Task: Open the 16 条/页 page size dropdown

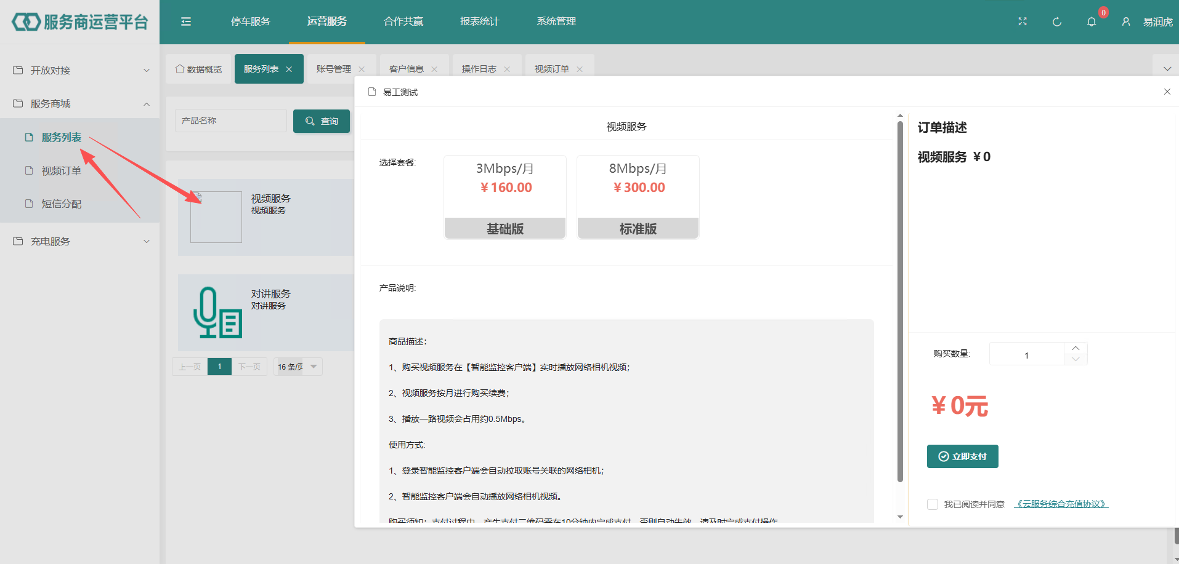Action: tap(298, 367)
